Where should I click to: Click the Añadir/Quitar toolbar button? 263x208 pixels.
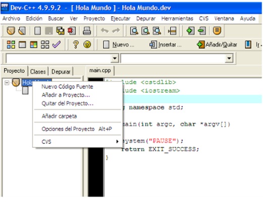pyautogui.click(x=217, y=44)
